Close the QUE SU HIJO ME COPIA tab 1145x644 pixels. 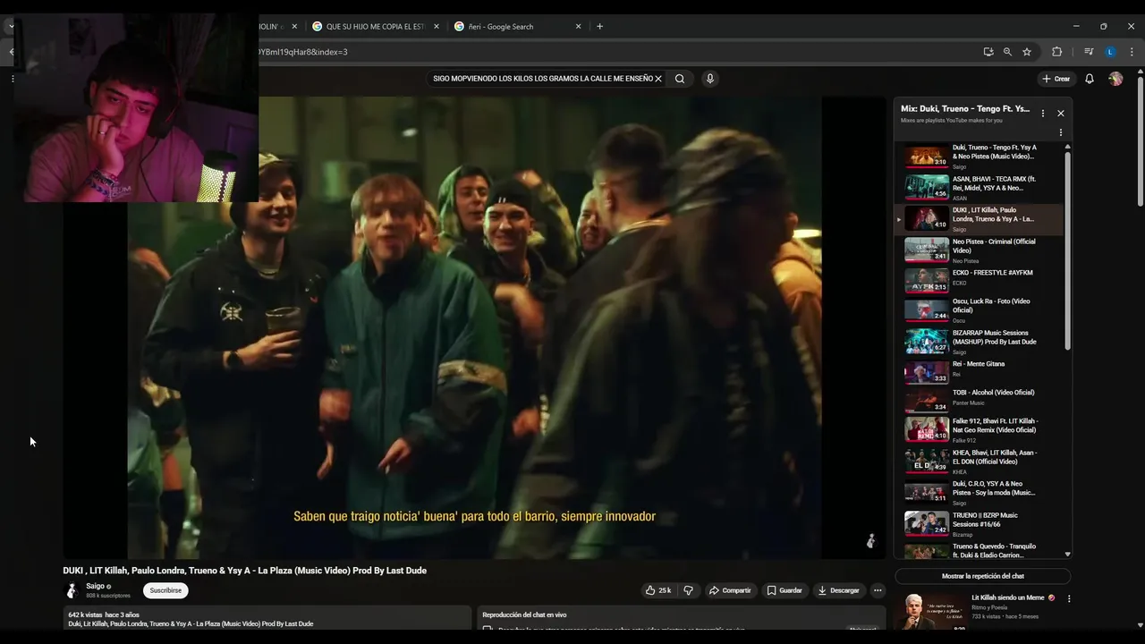(437, 27)
